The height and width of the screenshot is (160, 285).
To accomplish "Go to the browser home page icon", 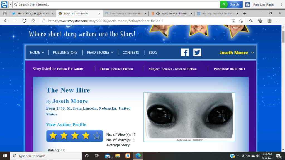I will pyautogui.click(x=33, y=21).
